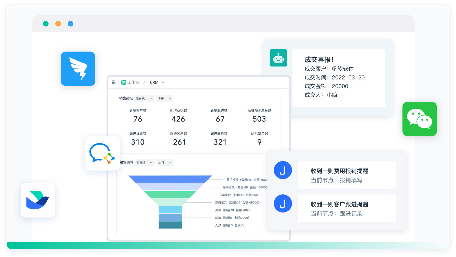Click the teal bird app icon bottom left
Screen dimensions: 456x257
point(38,200)
